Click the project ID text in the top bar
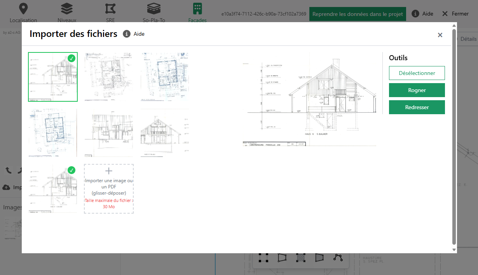The image size is (478, 275). point(264,14)
